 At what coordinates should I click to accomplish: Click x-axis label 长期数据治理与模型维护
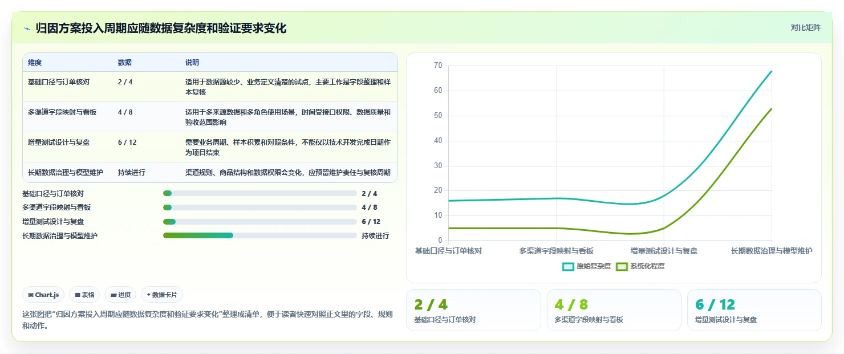(x=772, y=251)
